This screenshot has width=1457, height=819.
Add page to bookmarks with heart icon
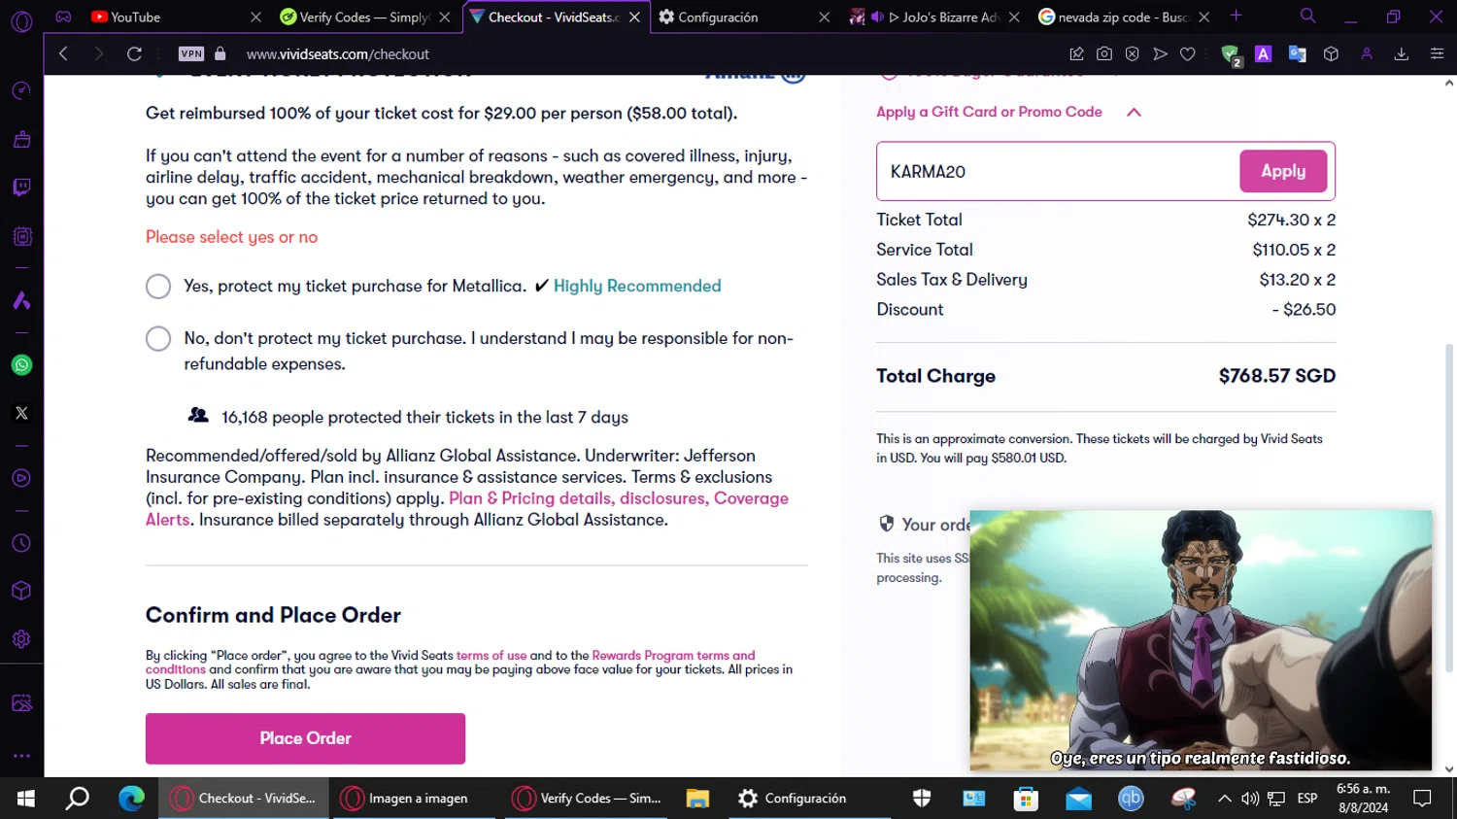click(x=1187, y=54)
